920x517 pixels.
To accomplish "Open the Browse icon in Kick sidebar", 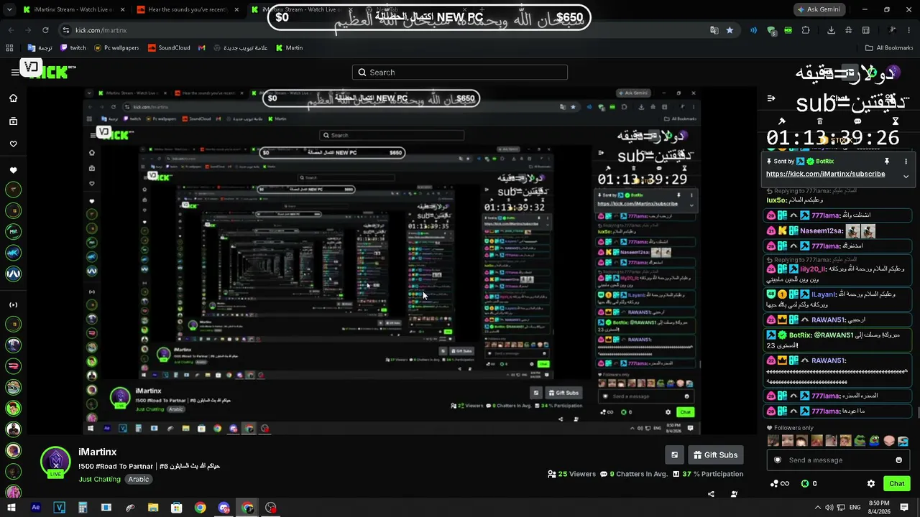I will click(x=13, y=121).
